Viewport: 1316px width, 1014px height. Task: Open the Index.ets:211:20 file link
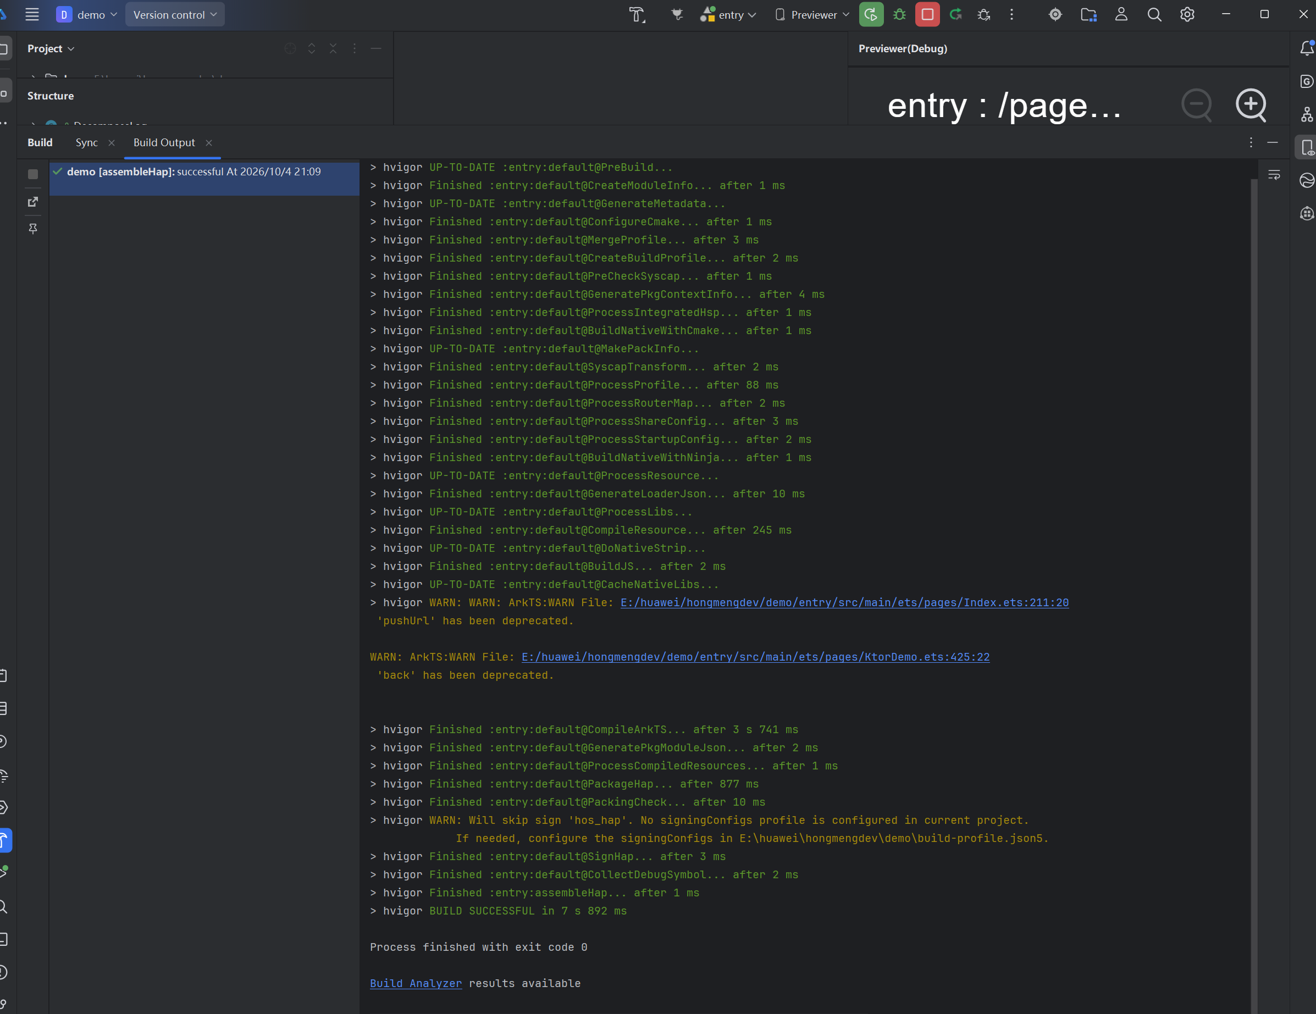[845, 602]
